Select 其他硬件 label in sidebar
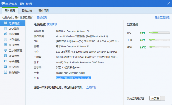The image size is (172, 105). click(x=14, y=72)
